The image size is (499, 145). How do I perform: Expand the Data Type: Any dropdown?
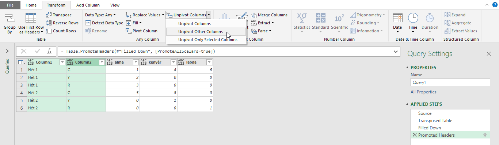point(100,15)
